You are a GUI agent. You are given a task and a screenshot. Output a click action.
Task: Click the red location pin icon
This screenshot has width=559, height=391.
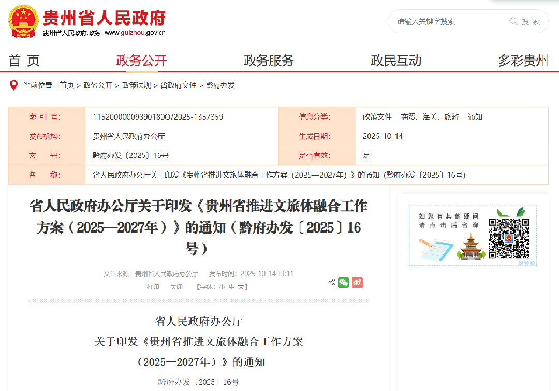click(12, 85)
